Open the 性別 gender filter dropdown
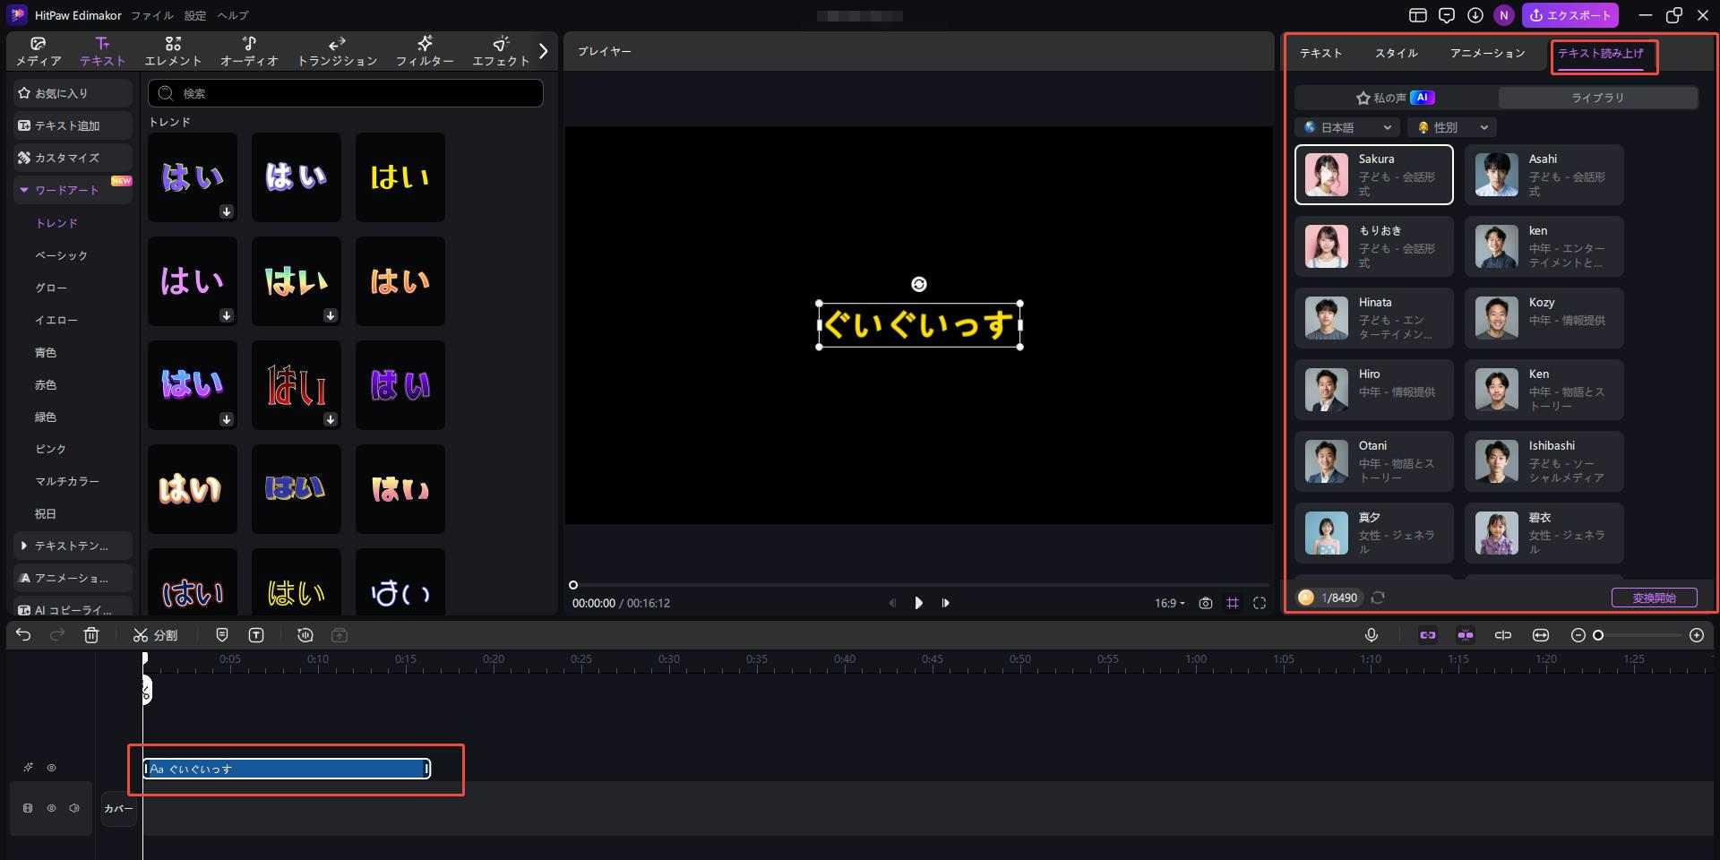The image size is (1720, 860). pyautogui.click(x=1451, y=127)
